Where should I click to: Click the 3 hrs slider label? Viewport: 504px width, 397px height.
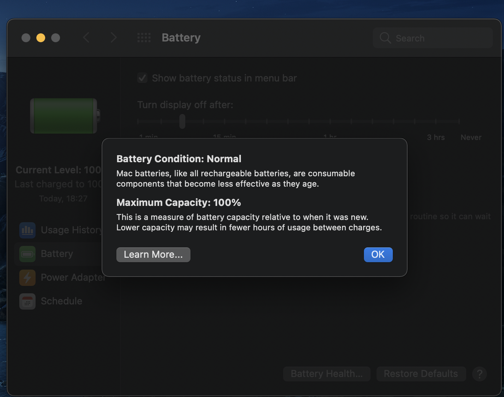436,137
